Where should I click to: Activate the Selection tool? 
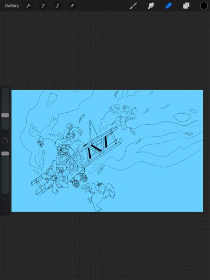tap(57, 5)
